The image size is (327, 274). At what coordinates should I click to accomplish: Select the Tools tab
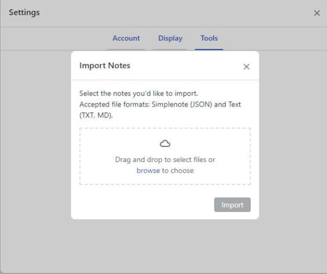(209, 39)
